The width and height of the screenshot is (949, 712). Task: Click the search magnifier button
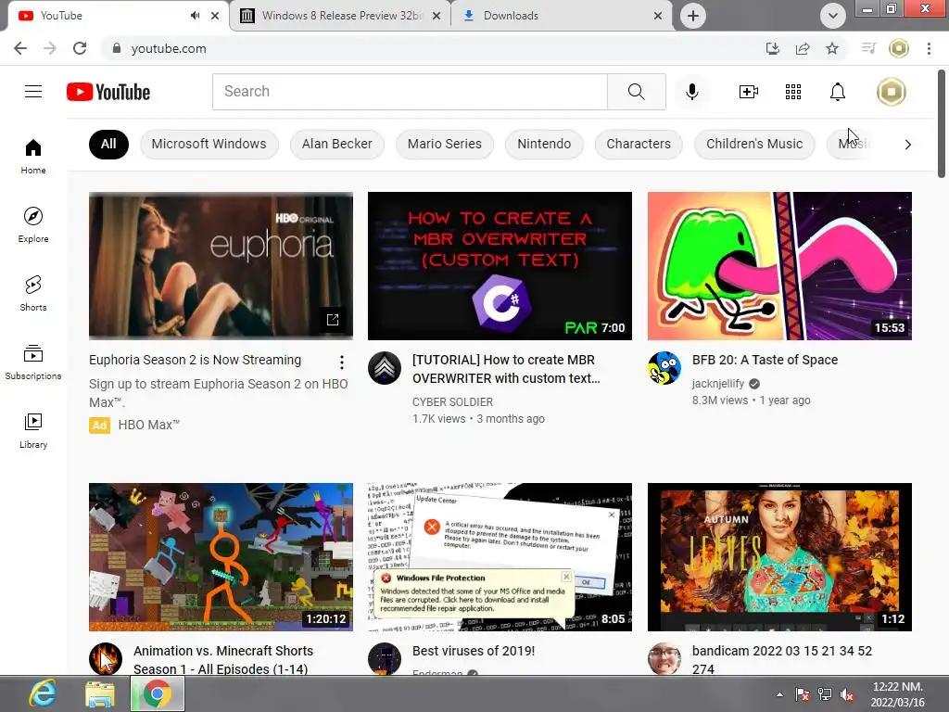click(x=636, y=92)
